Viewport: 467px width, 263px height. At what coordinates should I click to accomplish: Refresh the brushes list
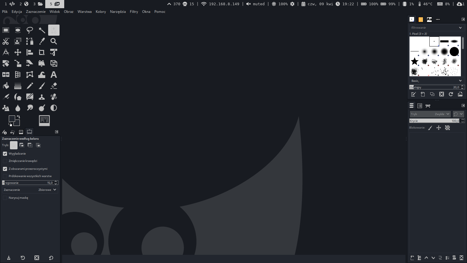[451, 94]
